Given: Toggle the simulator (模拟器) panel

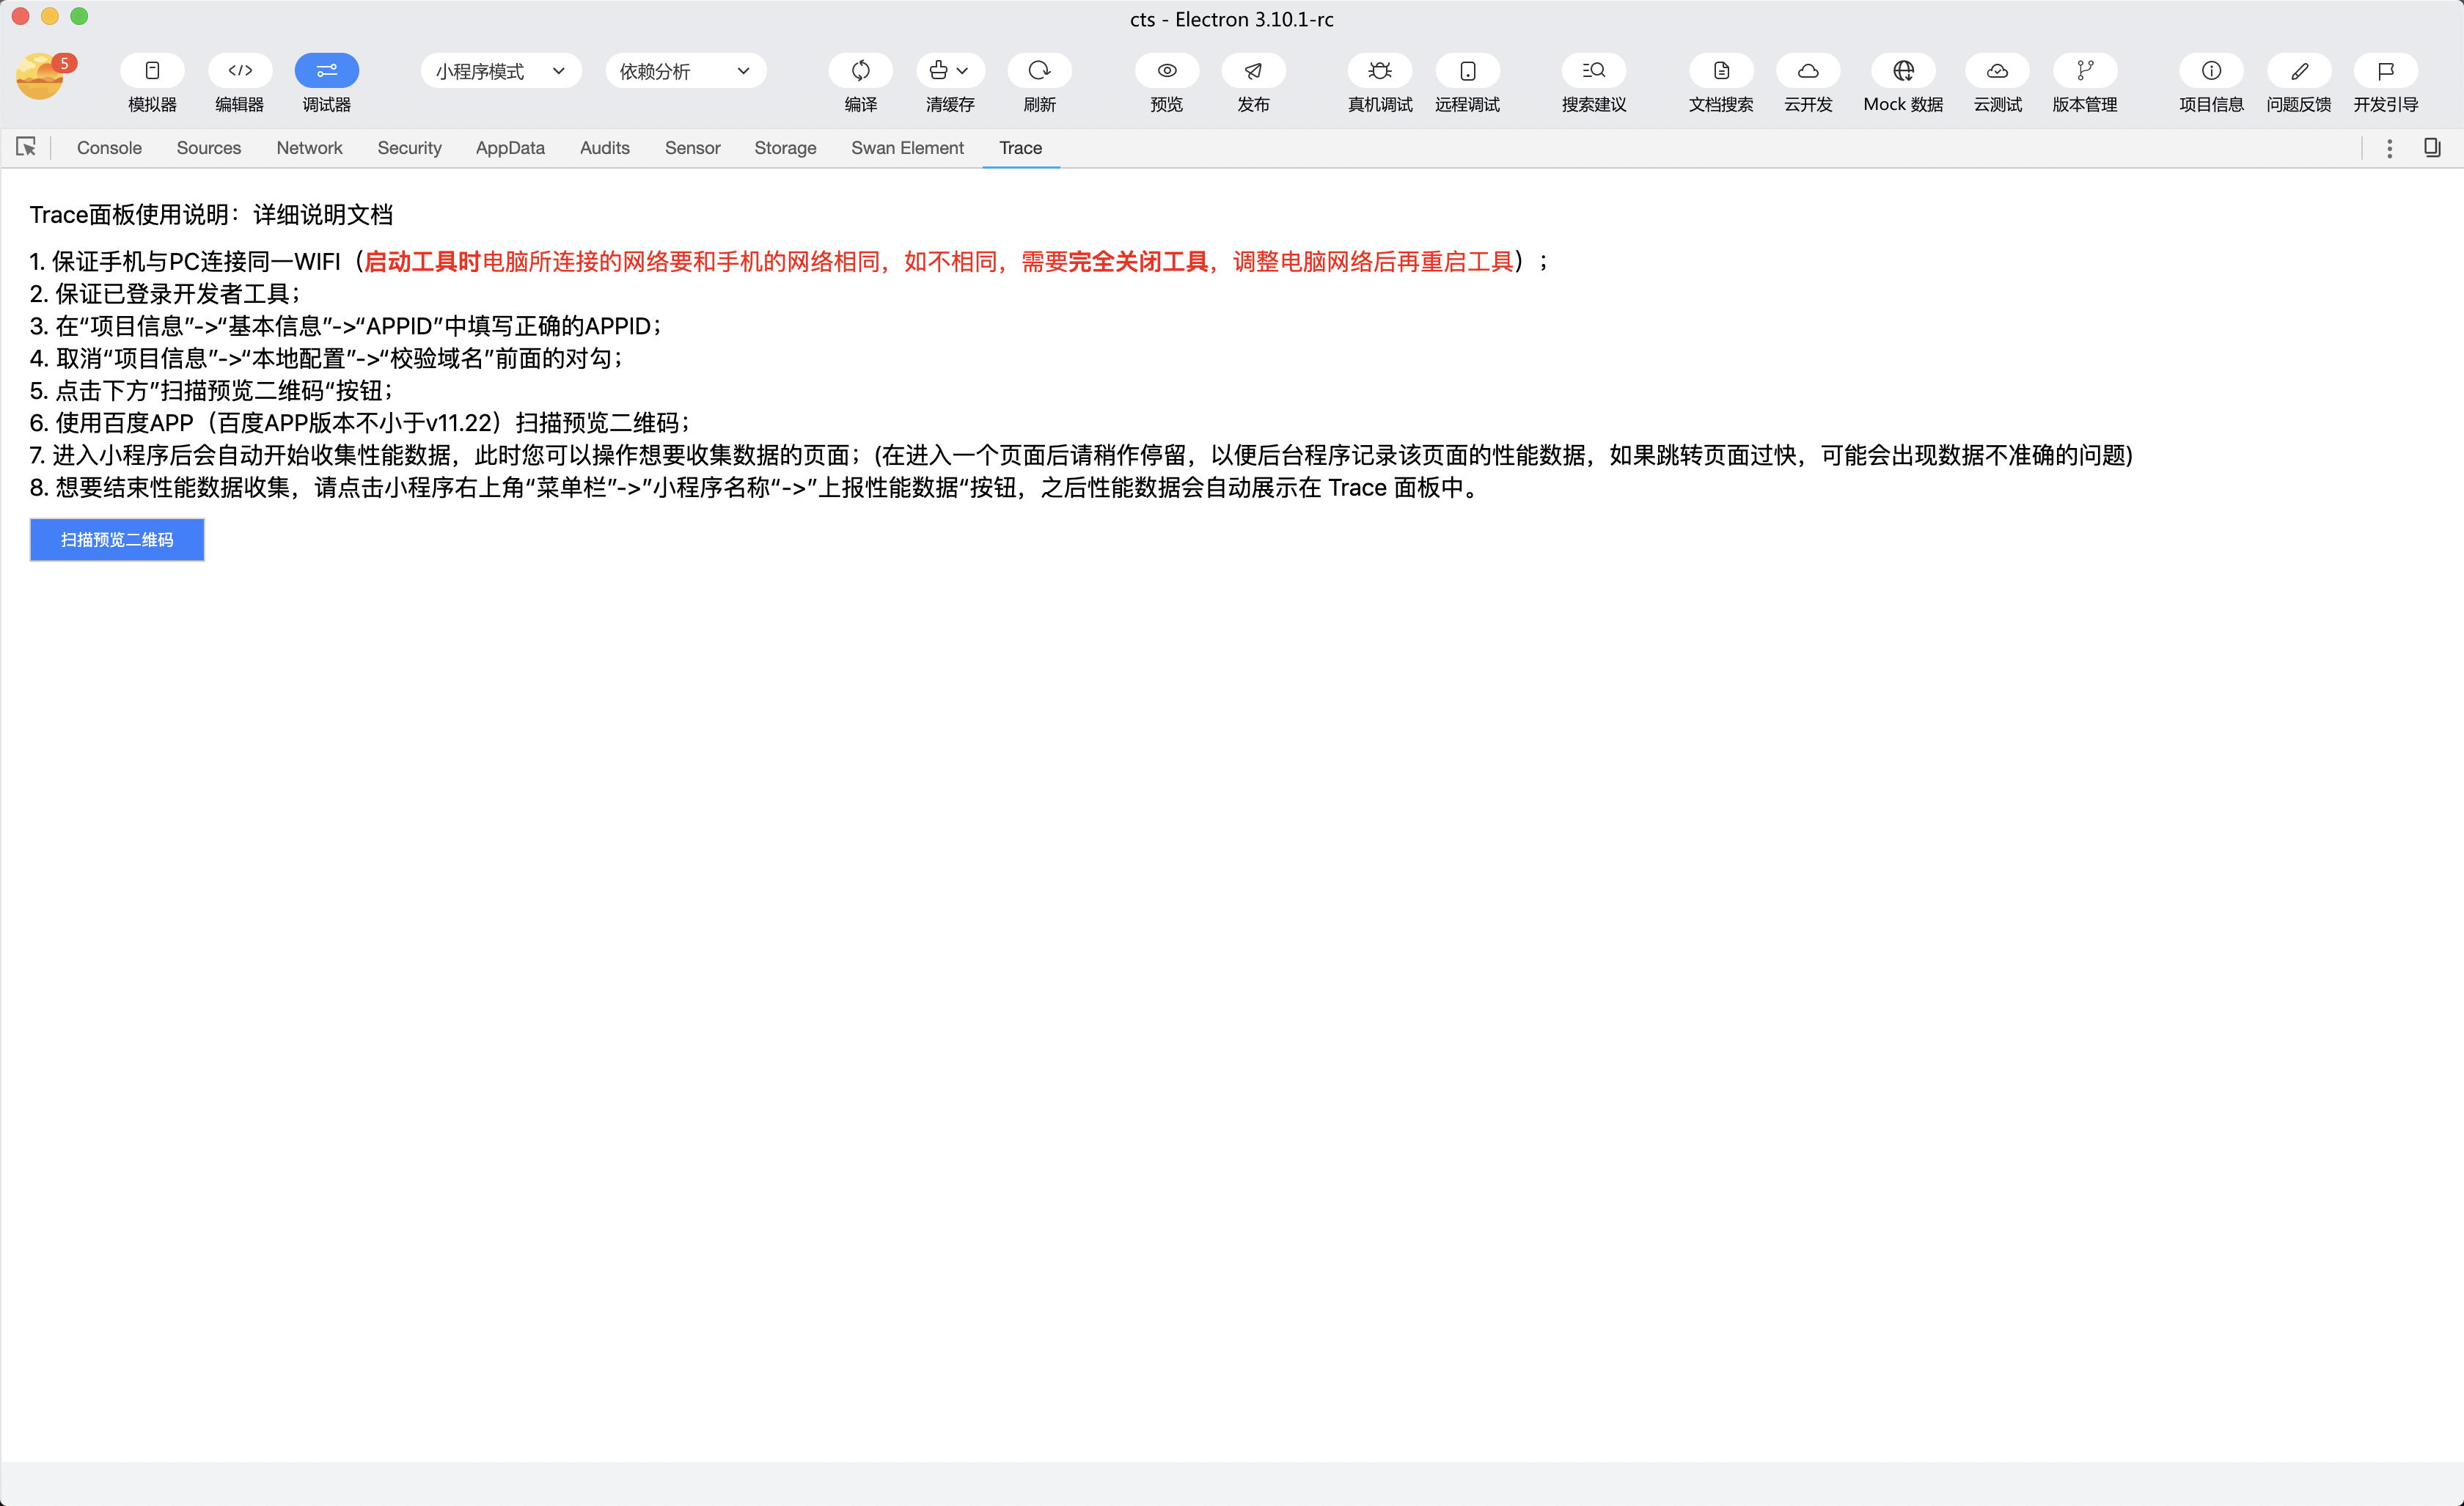Looking at the screenshot, I should pyautogui.click(x=152, y=71).
